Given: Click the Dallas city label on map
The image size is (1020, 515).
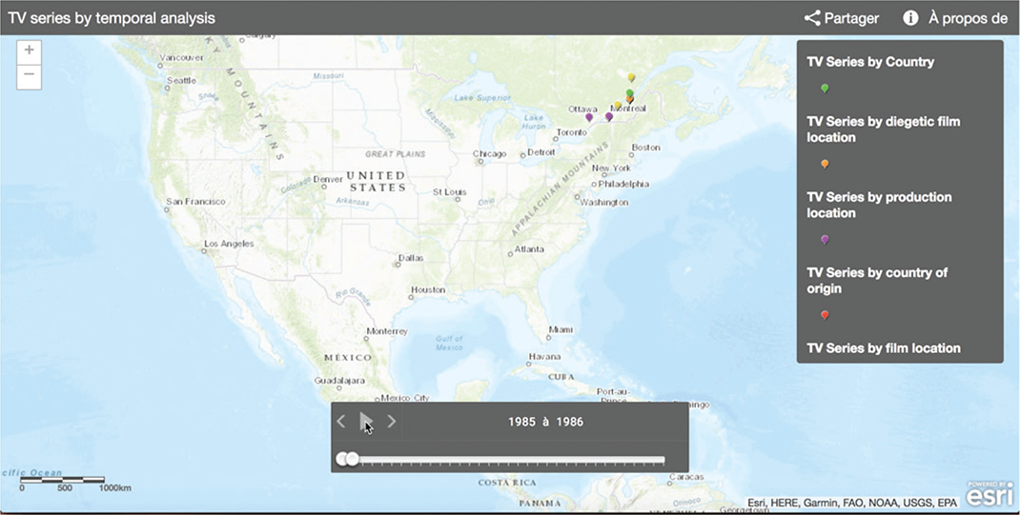Looking at the screenshot, I should pos(411,258).
